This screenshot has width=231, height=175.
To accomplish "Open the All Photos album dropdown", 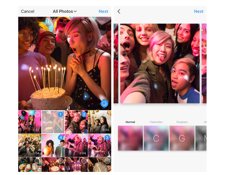I will tap(65, 11).
